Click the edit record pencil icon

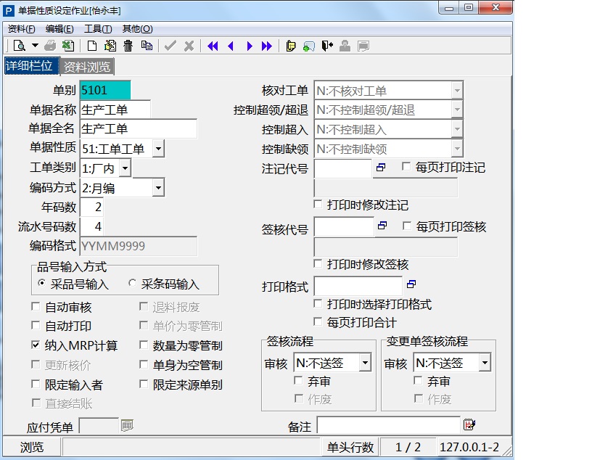coord(110,46)
